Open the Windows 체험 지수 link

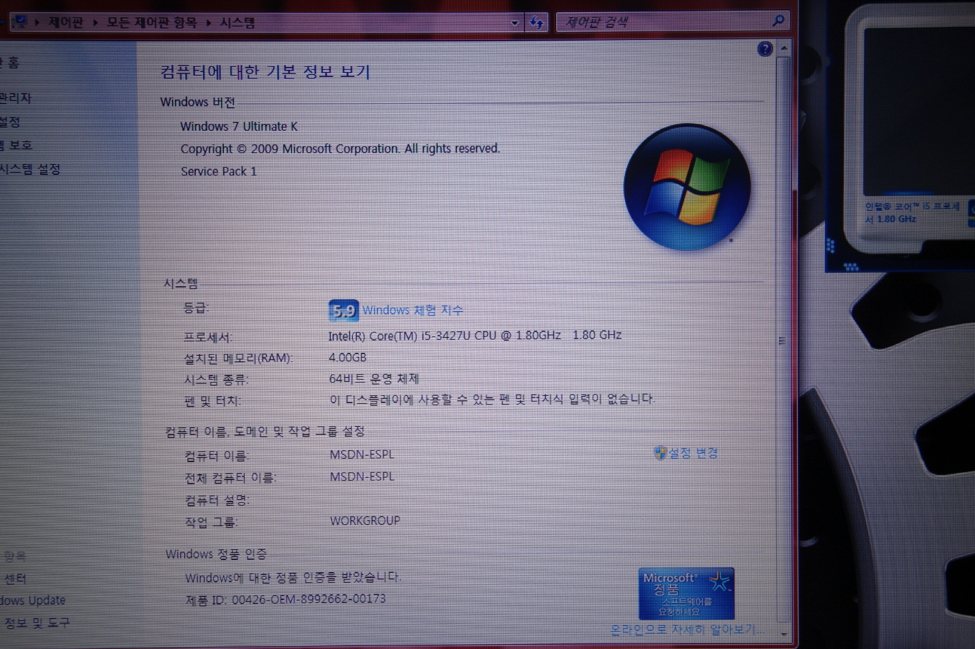coord(412,310)
